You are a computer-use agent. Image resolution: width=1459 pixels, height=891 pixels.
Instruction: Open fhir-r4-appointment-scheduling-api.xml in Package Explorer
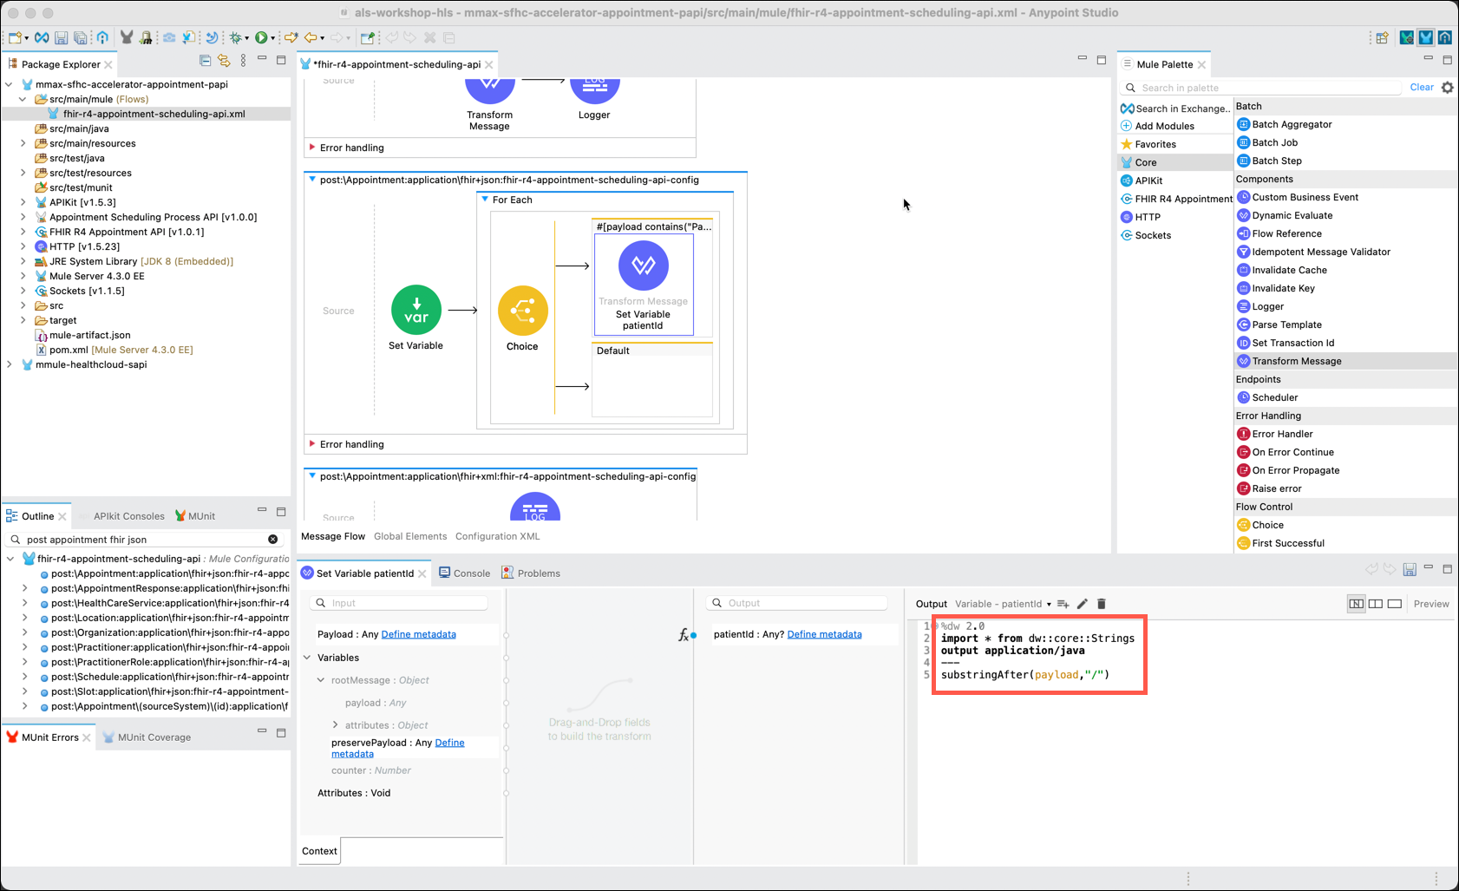click(x=154, y=114)
